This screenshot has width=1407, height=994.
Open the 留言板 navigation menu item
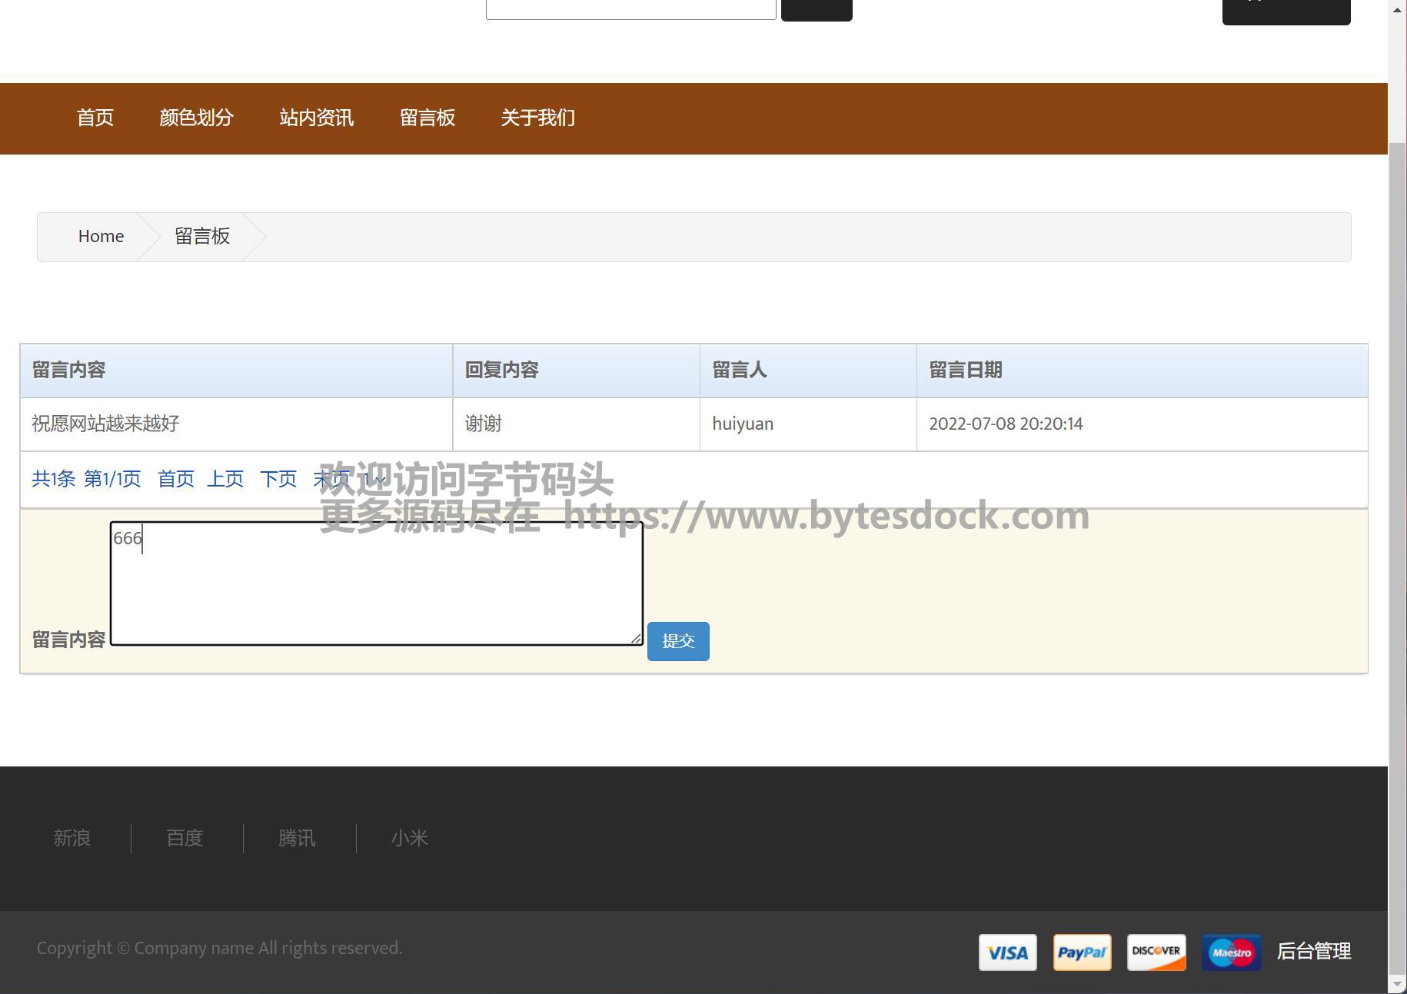(427, 118)
